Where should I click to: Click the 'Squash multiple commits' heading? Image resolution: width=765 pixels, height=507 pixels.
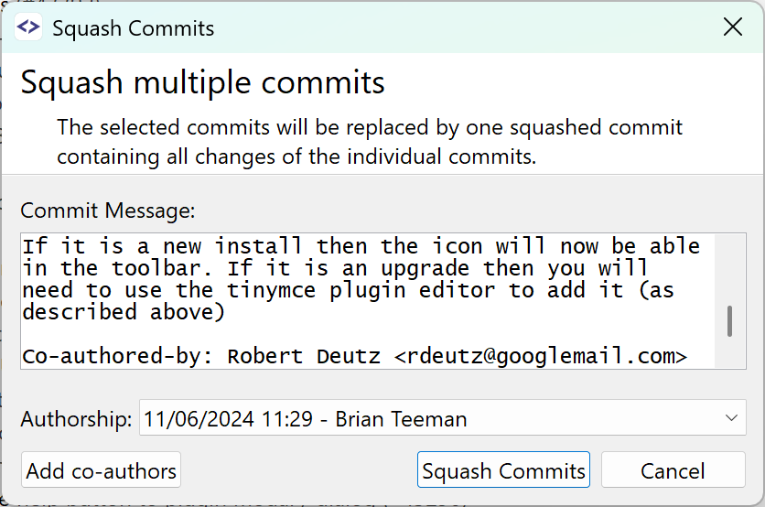203,82
